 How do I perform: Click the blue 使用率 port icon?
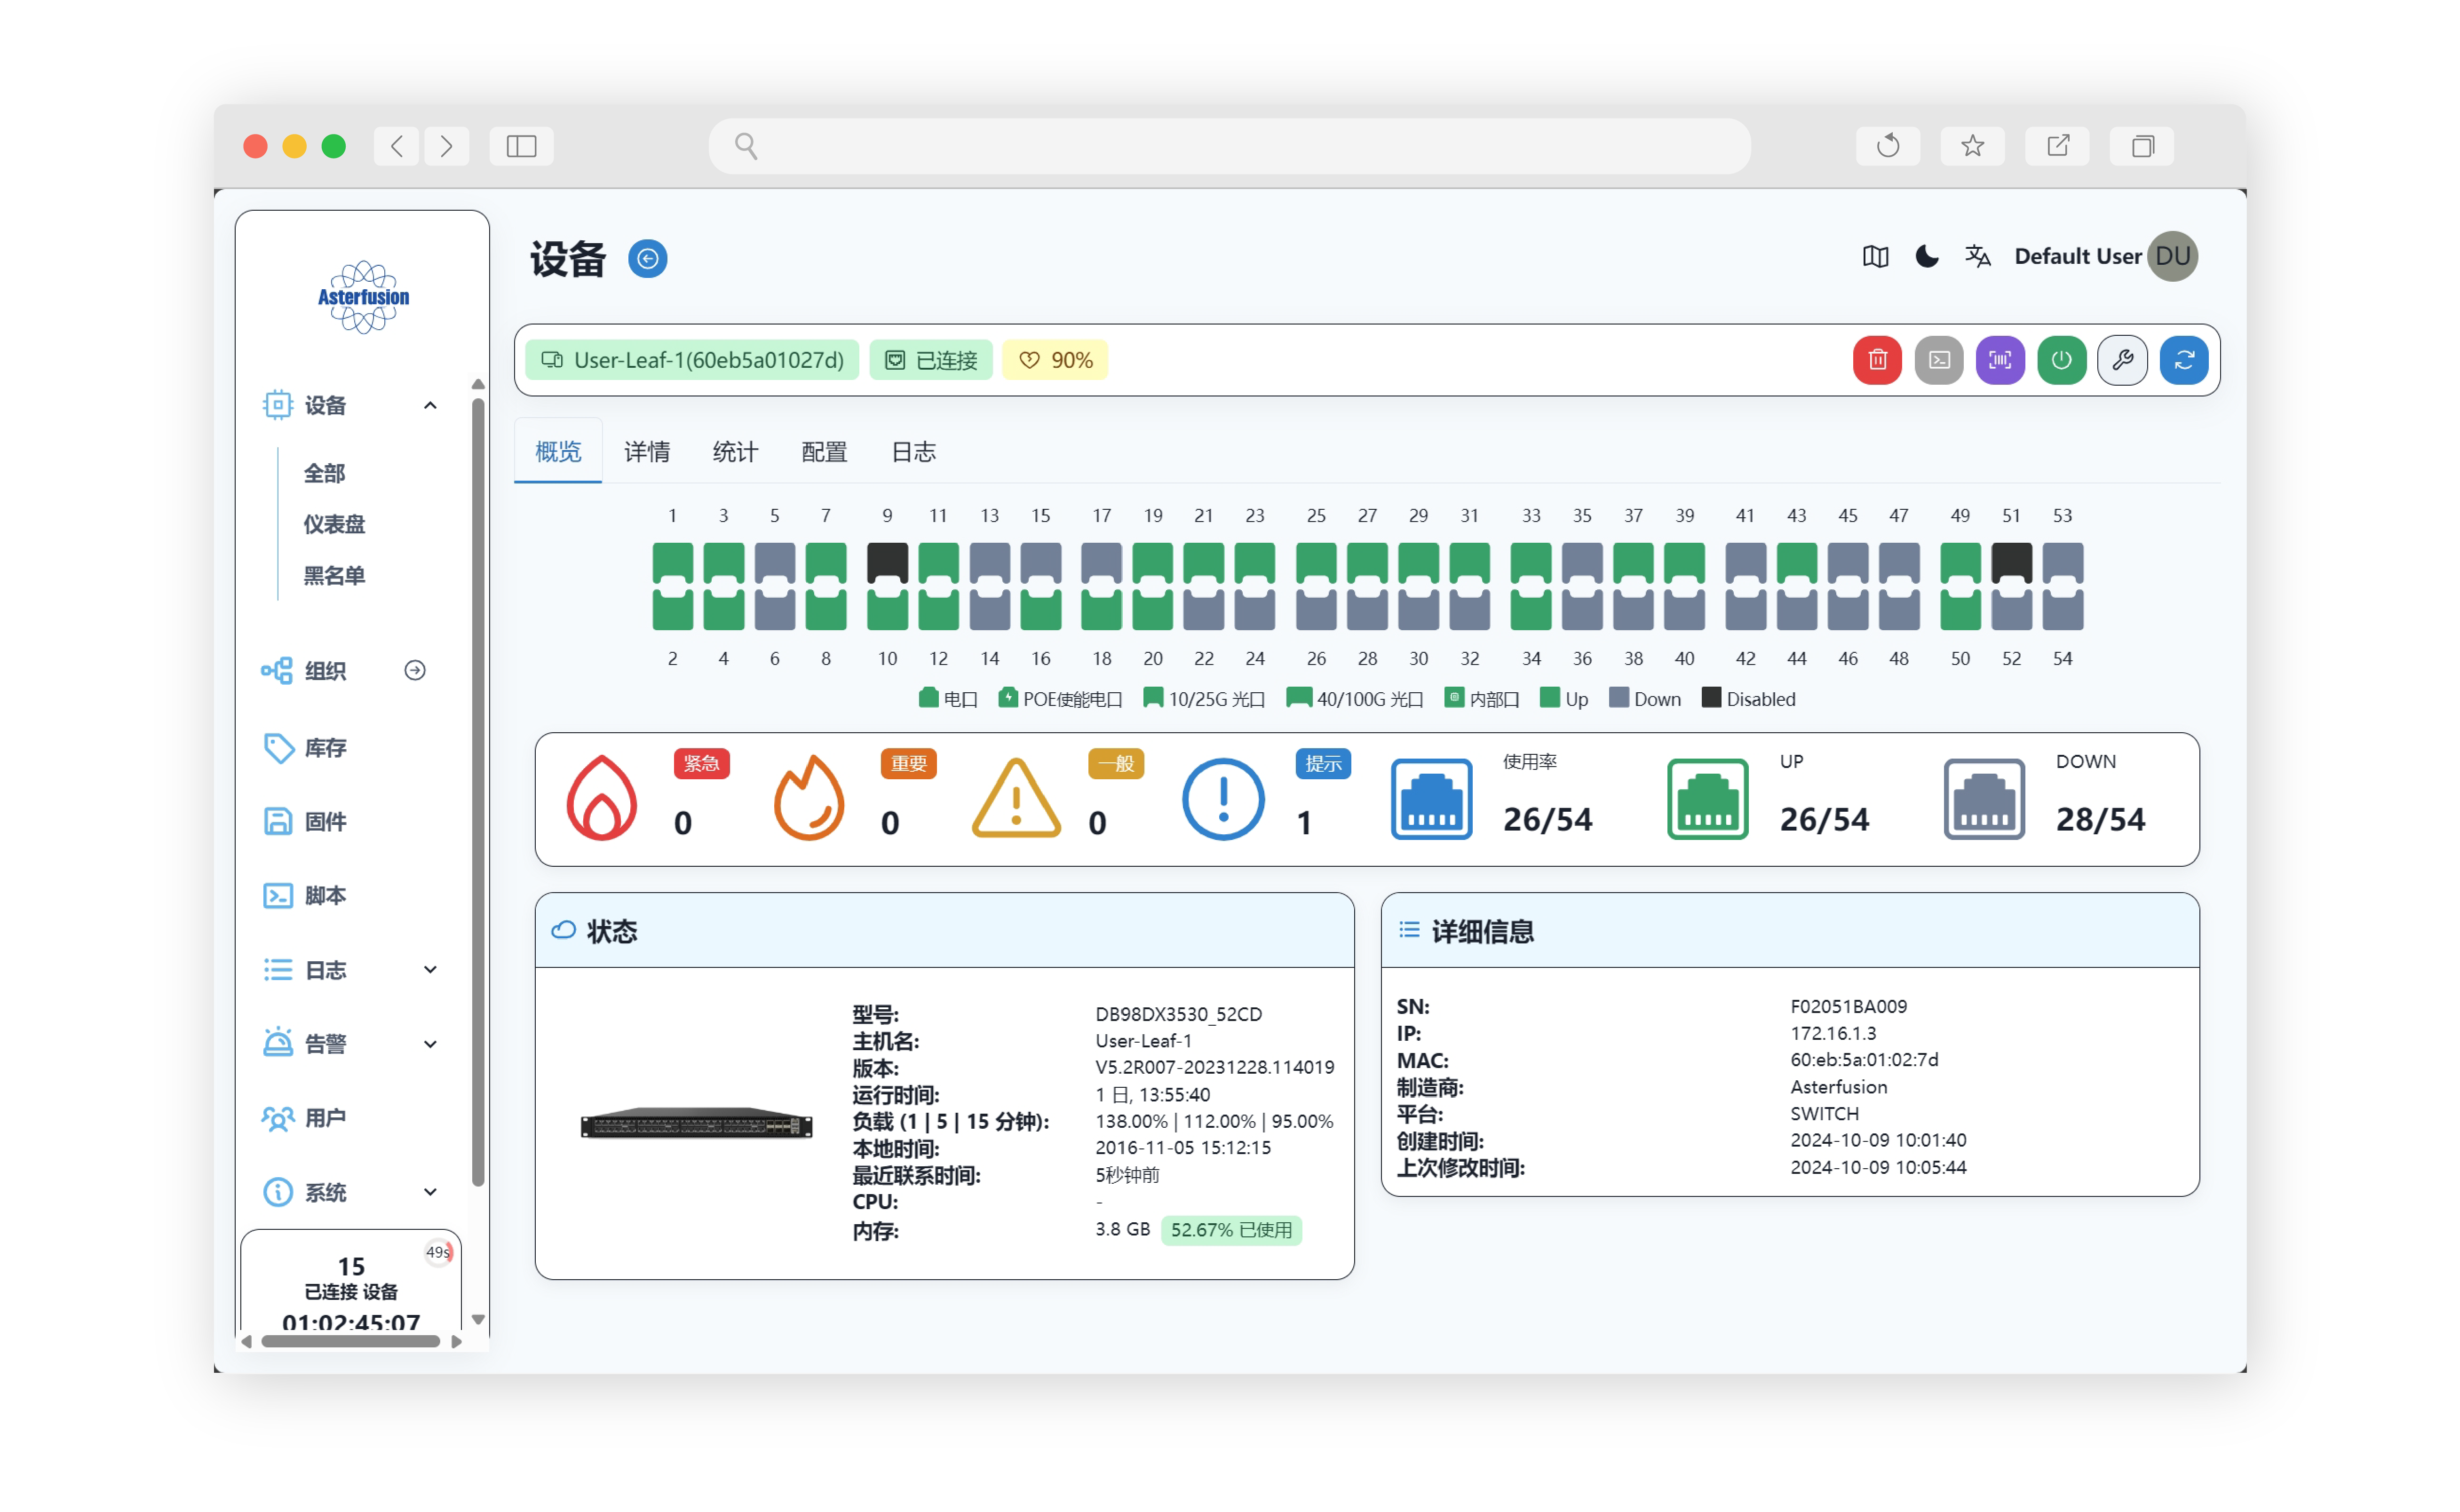pyautogui.click(x=1431, y=799)
